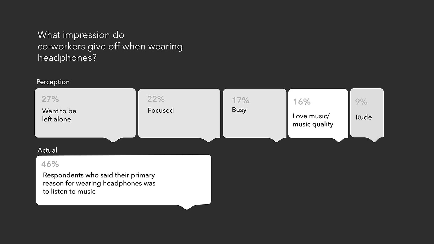Select the Perception section label
Image resolution: width=434 pixels, height=244 pixels.
[53, 82]
